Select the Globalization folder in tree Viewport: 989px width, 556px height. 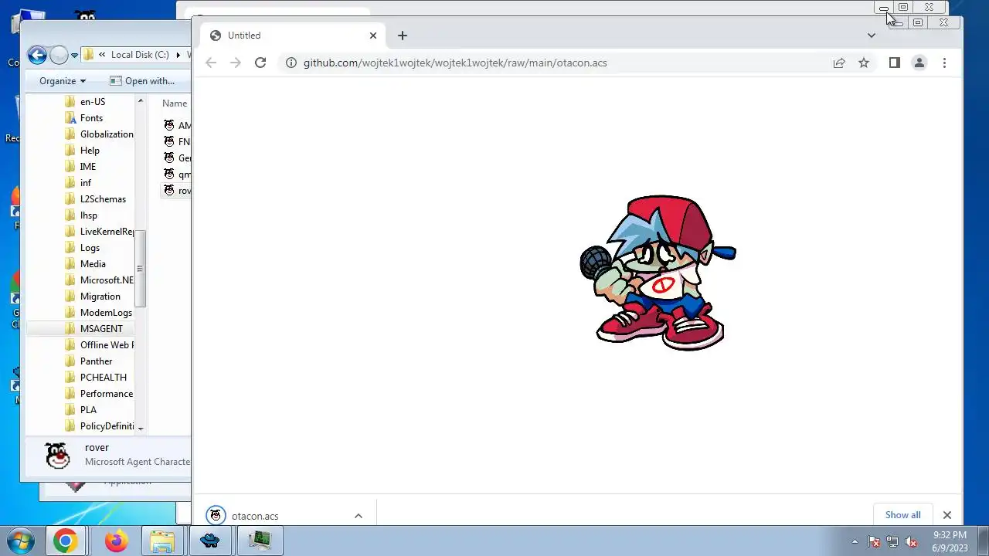point(107,134)
